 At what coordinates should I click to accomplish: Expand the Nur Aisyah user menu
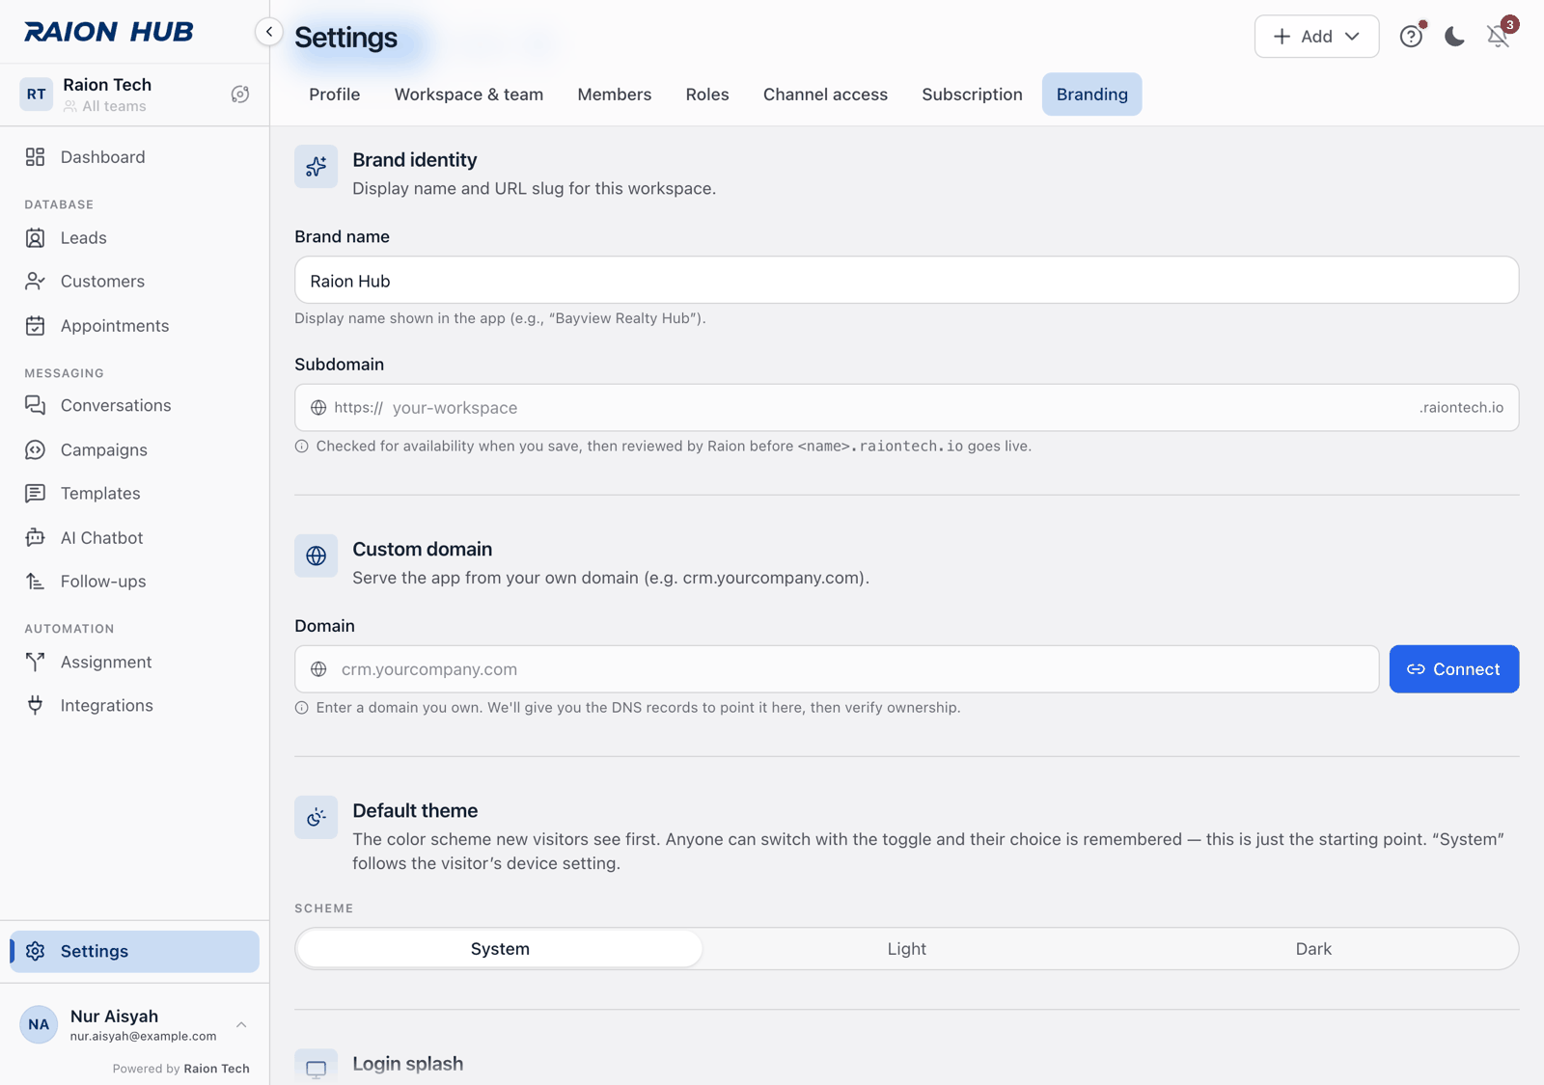click(134, 1024)
